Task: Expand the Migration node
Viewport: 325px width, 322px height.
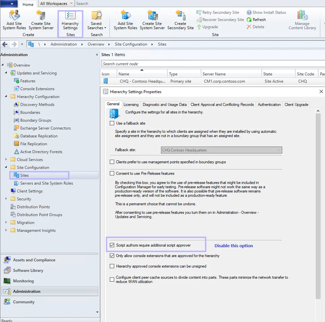Action: coord(6,222)
